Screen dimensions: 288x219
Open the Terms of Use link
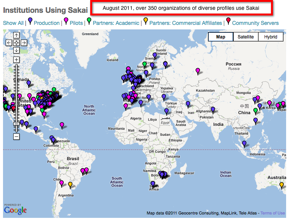click(273, 213)
